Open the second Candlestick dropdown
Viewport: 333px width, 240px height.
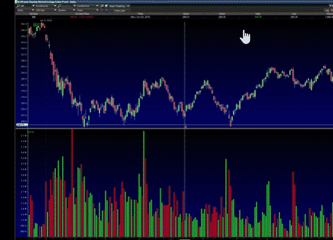pyautogui.click(x=87, y=6)
